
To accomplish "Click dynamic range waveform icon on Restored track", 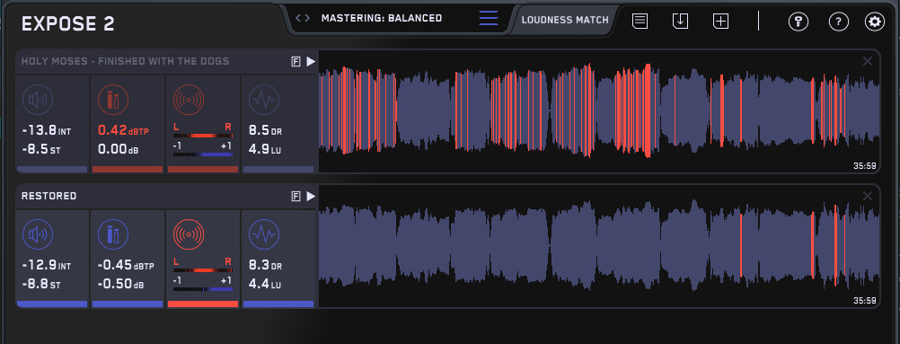I will [x=264, y=234].
